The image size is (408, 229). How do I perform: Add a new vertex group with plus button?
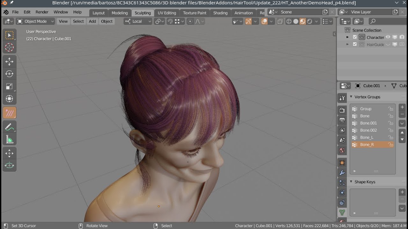402,107
